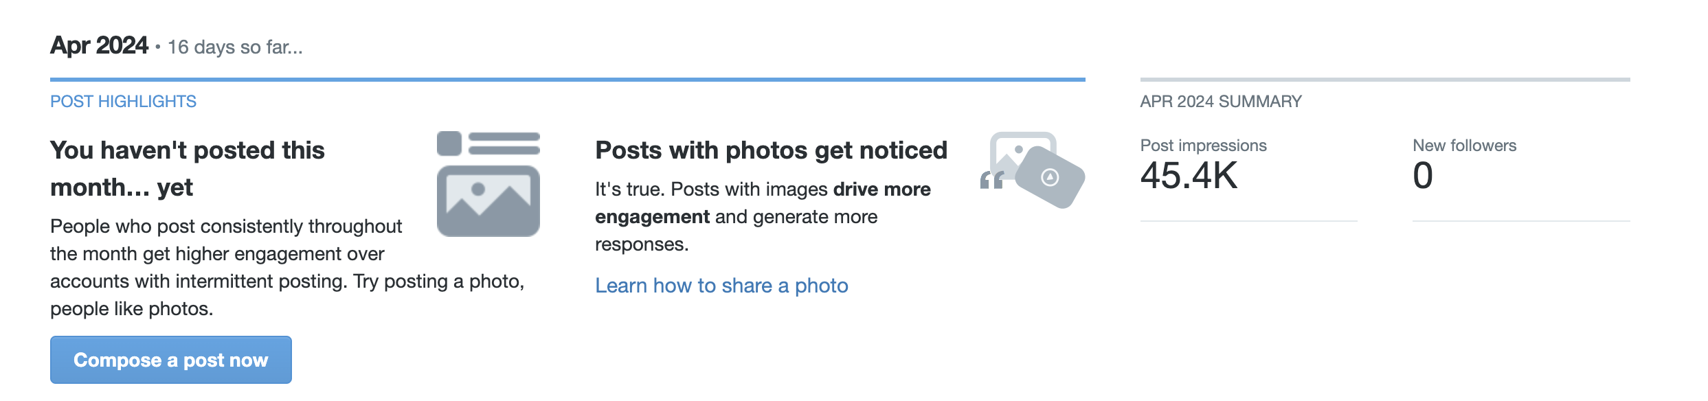Click the Compose a post now button

click(x=170, y=360)
